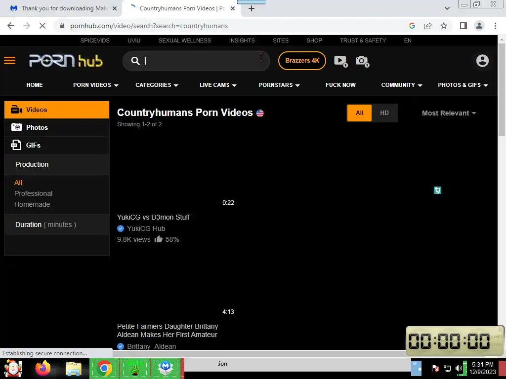Click the network tray icon

click(x=447, y=368)
